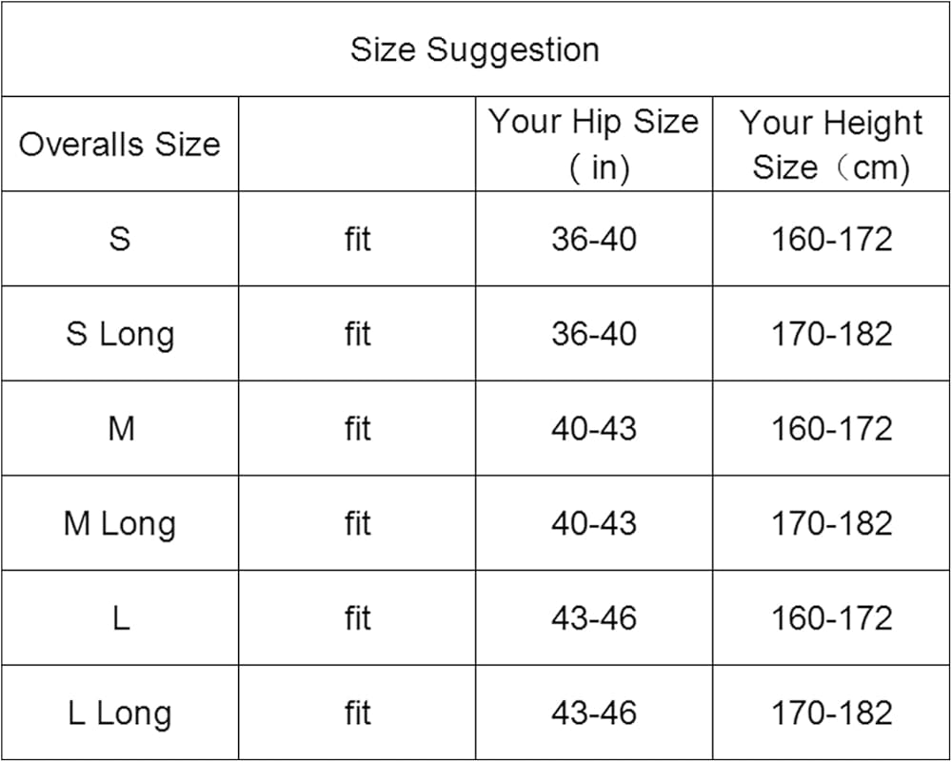This screenshot has width=952, height=762.
Task: Select hip size 36-40 in S Long row
Action: (x=593, y=334)
